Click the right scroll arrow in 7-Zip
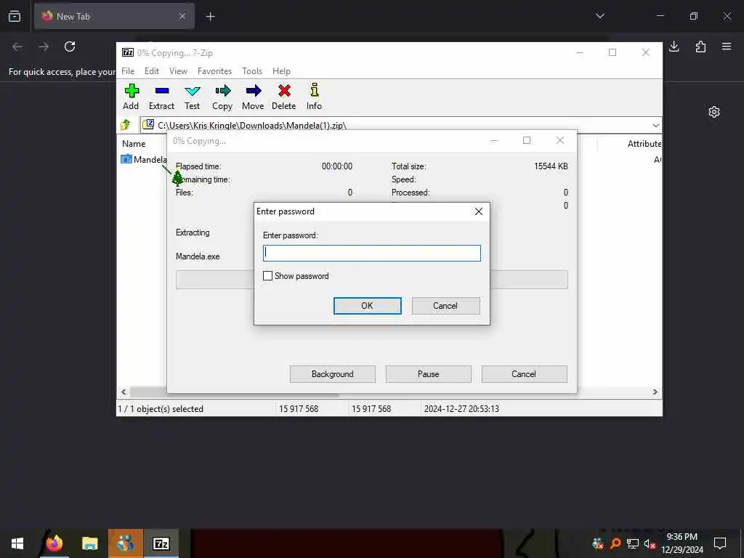Screen dimensions: 744x558 (x=655, y=392)
